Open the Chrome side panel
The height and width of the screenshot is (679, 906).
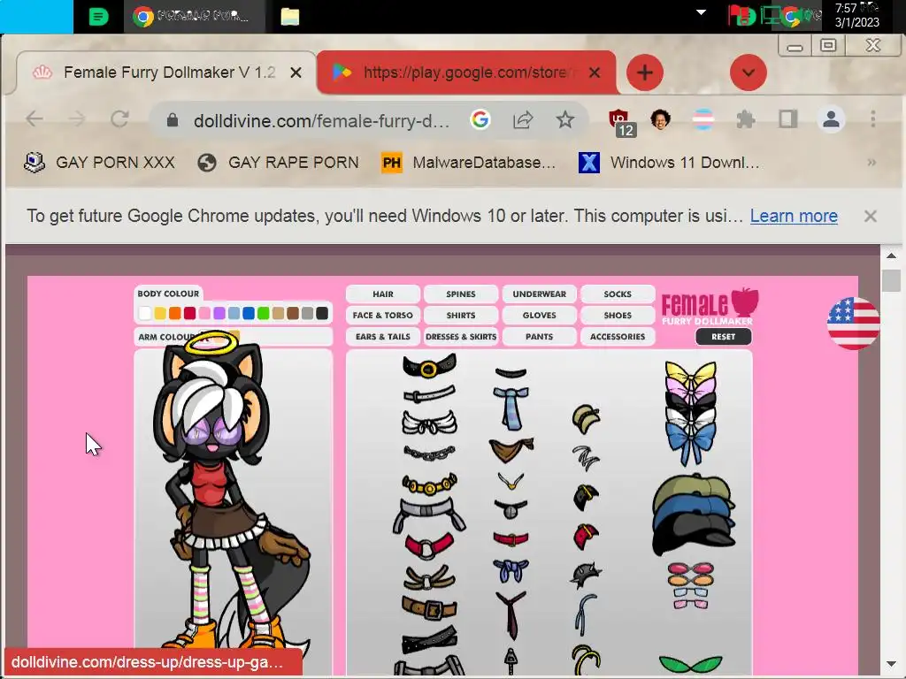tap(788, 119)
